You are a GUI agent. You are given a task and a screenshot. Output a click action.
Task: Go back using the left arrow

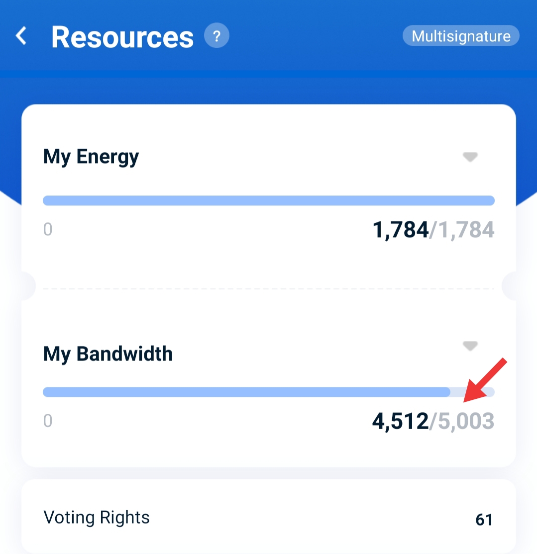[21, 36]
